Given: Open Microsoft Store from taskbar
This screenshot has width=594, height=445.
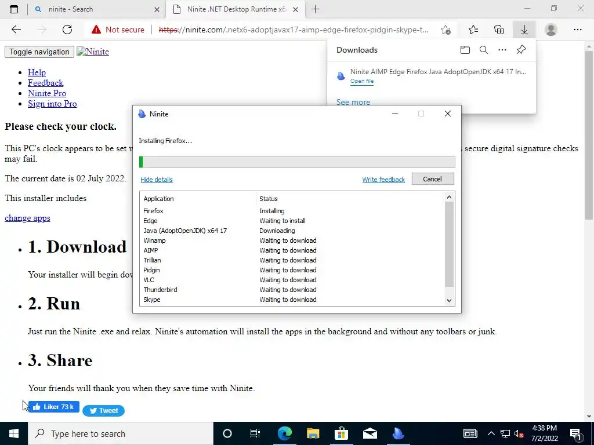Looking at the screenshot, I should coord(341,433).
